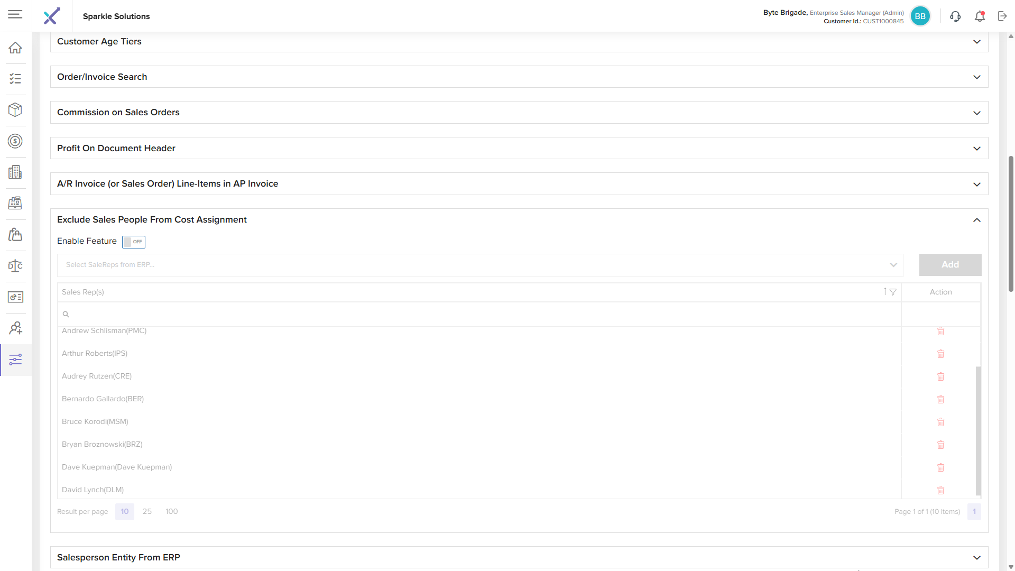Click the support headset icon
The width and height of the screenshot is (1015, 571).
point(955,16)
